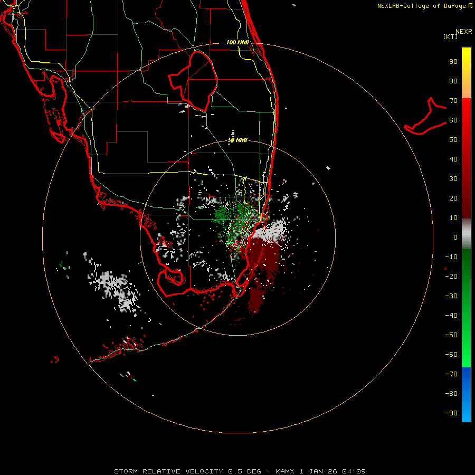Click the 100 NMI range ring label
Viewport: 475px width, 475px height.
(x=238, y=42)
